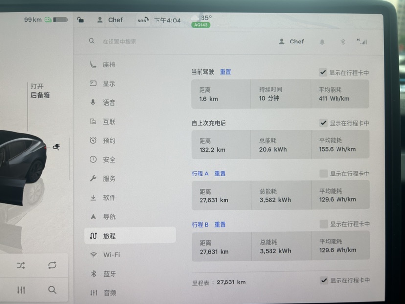Click the 软件 download icon
This screenshot has width=405, height=304.
[x=93, y=197]
